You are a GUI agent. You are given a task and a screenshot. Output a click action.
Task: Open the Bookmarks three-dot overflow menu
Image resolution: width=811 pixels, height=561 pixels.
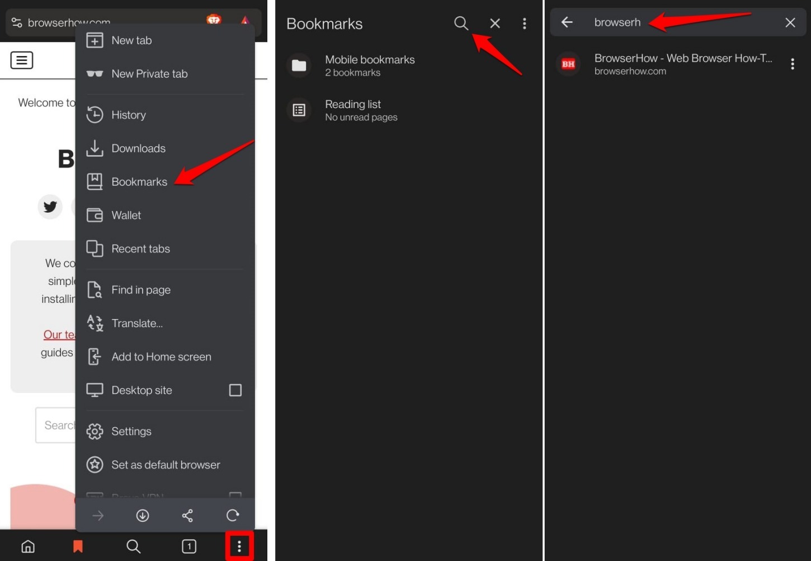coord(524,24)
